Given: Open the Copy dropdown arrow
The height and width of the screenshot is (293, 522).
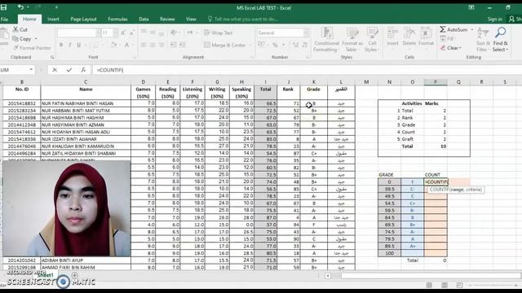Looking at the screenshot, I should [36, 39].
